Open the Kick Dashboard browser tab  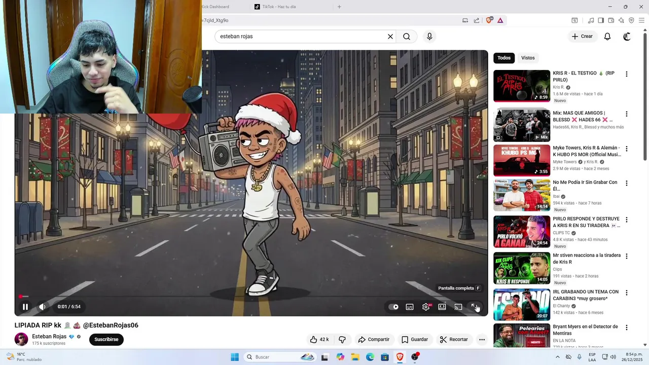(215, 7)
